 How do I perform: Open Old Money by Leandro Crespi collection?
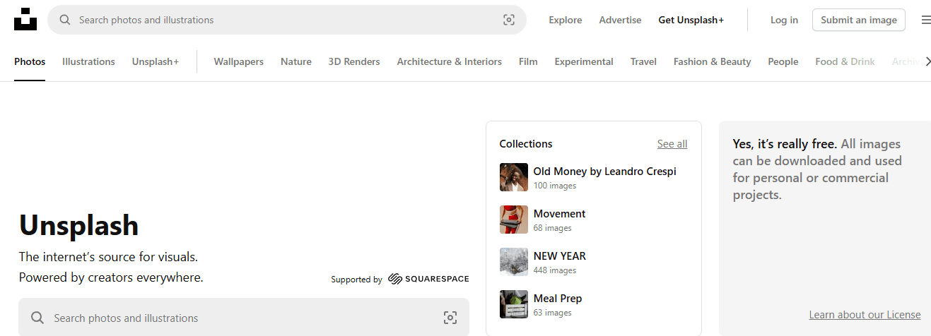[605, 171]
